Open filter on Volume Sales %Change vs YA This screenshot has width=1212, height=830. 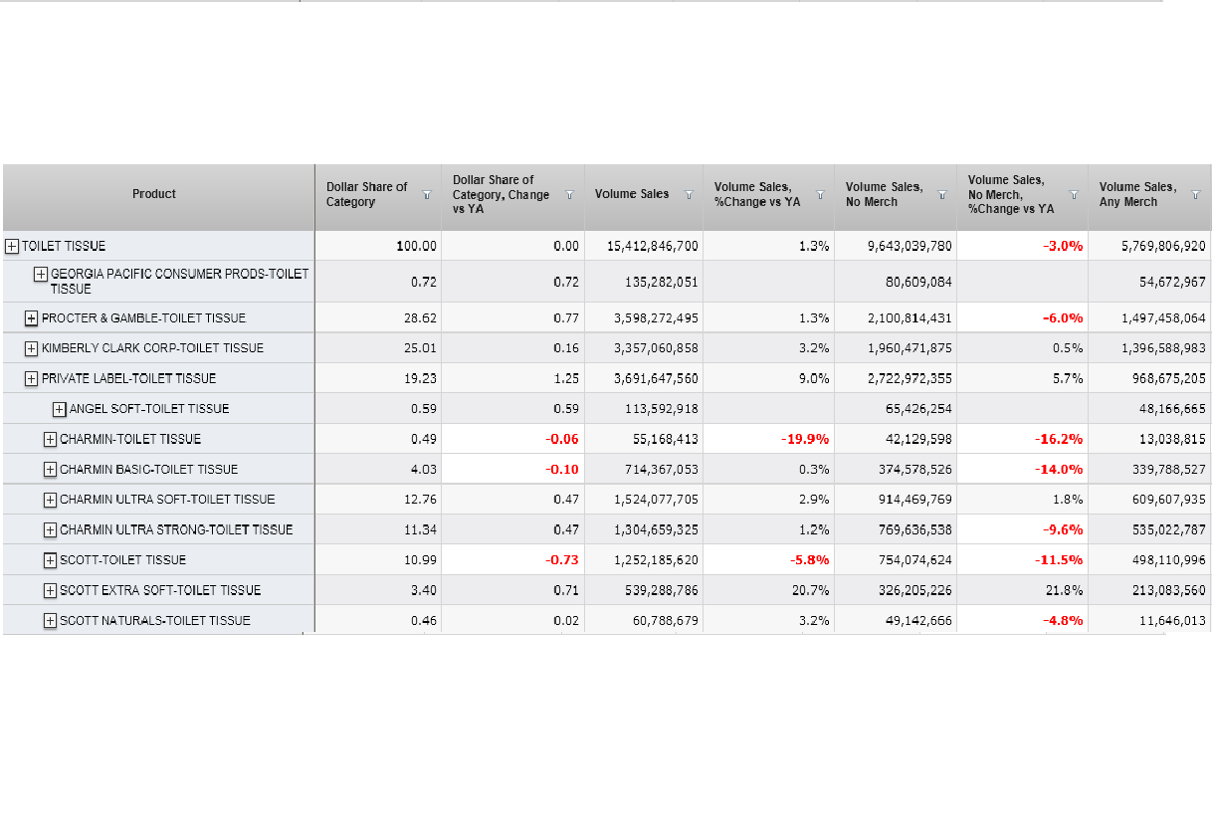[820, 195]
